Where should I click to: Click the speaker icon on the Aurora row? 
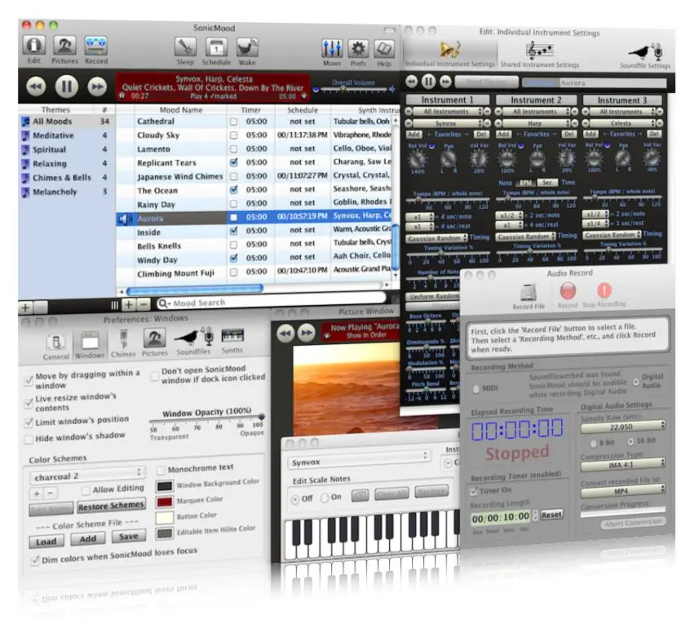125,219
